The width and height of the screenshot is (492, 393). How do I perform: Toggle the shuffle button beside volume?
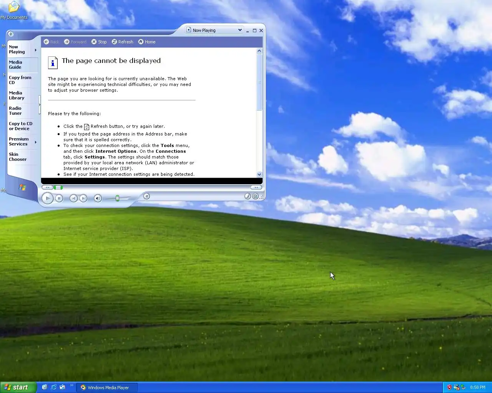146,196
